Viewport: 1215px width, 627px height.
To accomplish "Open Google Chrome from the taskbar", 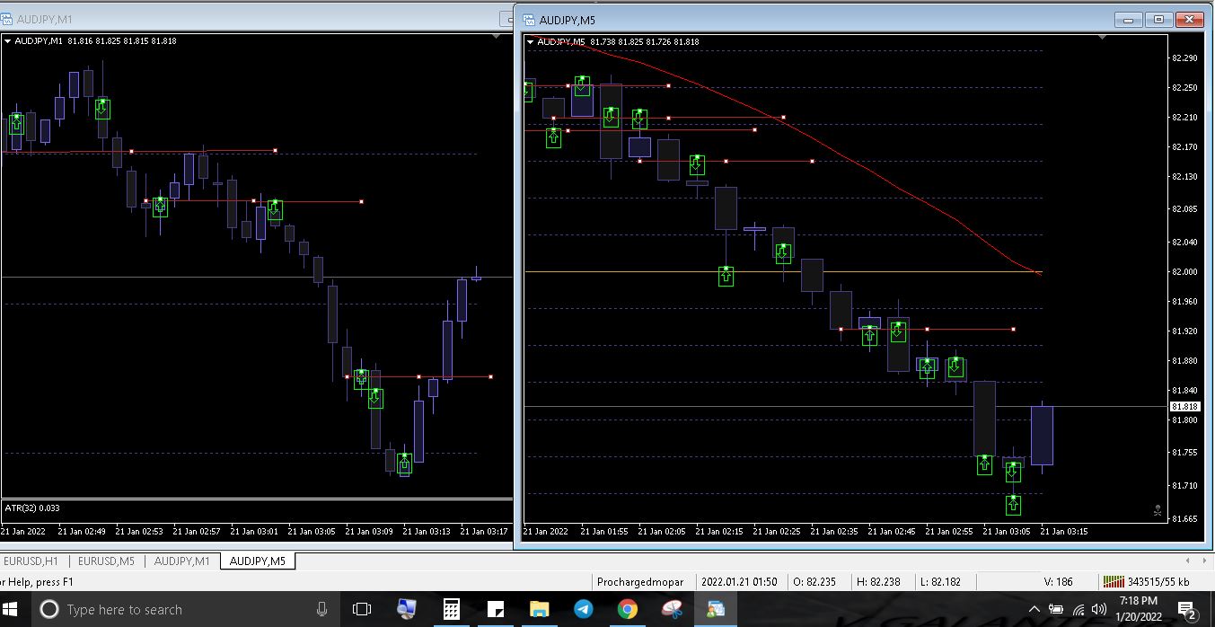I will [627, 609].
